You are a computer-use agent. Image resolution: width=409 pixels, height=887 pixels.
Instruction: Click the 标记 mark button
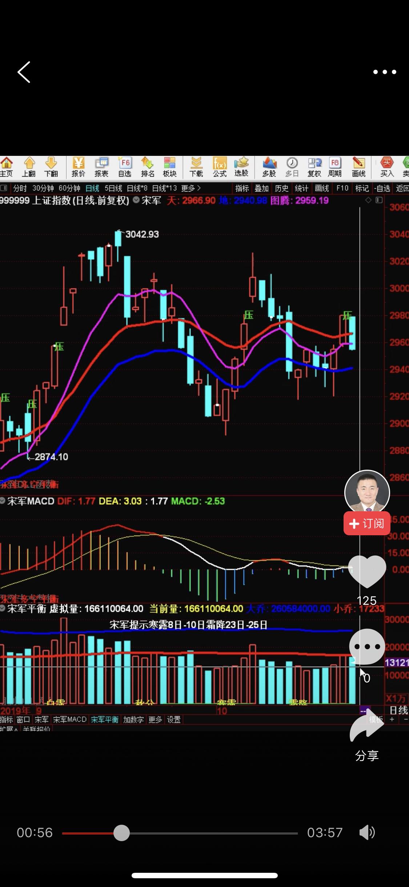362,188
